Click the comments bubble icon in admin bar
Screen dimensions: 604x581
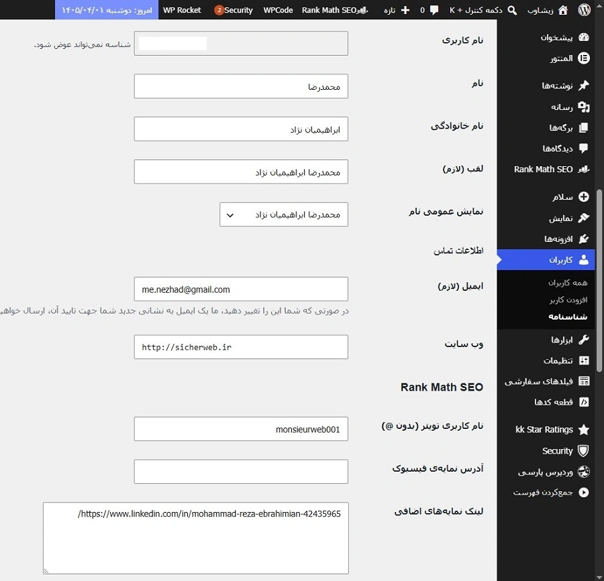434,10
